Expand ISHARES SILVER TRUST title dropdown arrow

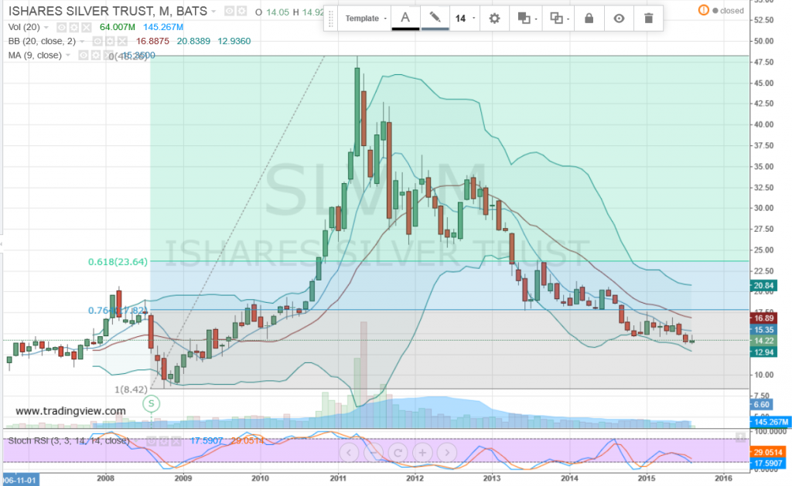(x=213, y=11)
